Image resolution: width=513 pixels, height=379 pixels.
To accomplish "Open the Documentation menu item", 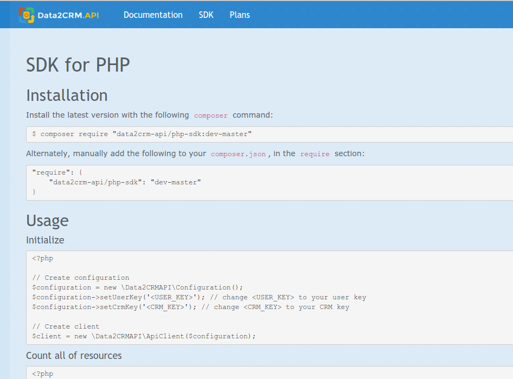I will 153,15.
